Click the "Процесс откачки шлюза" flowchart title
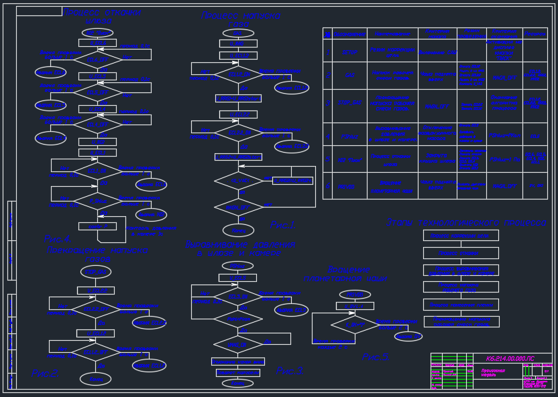558x397 pixels. [x=101, y=17]
